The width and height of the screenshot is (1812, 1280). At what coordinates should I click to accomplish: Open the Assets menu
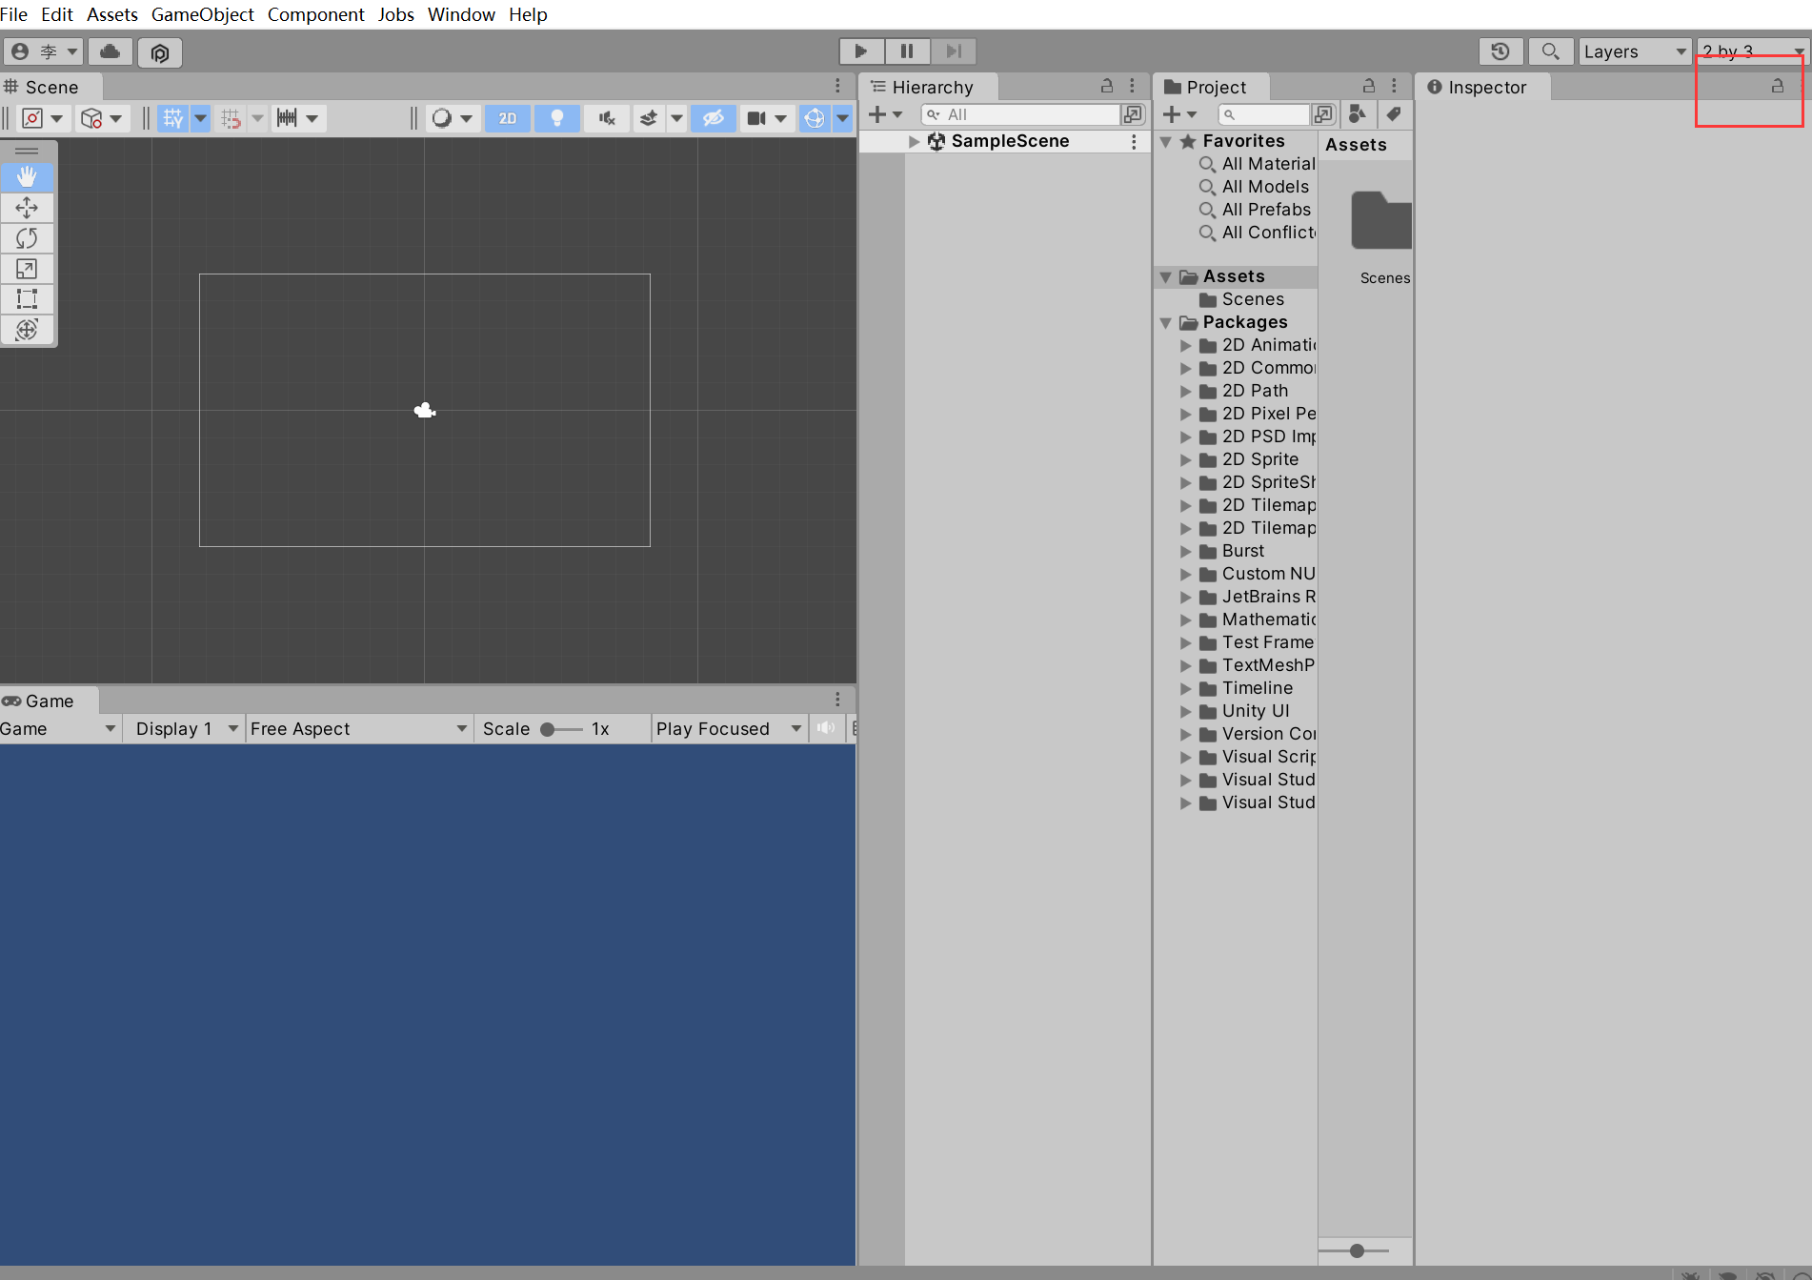tap(111, 14)
